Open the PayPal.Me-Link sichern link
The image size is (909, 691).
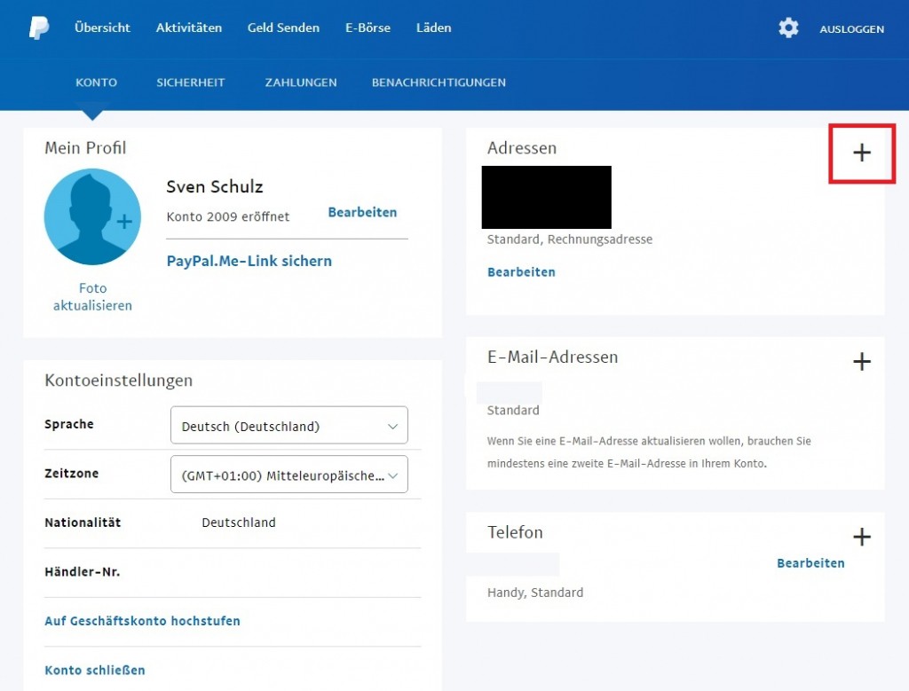[249, 262]
